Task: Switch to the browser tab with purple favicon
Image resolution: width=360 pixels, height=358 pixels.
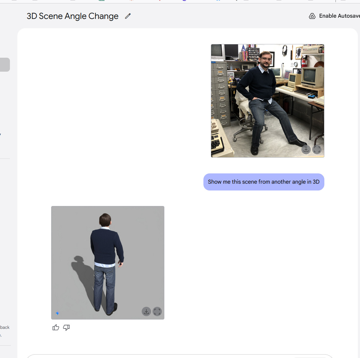Action: coord(184,0)
